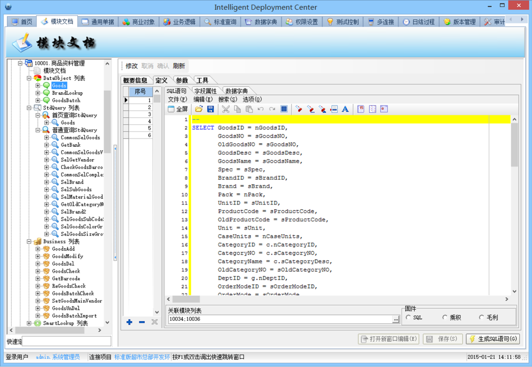532x367 pixels.
Task: Expand the BrandLookup tree node
Action: 37,93
